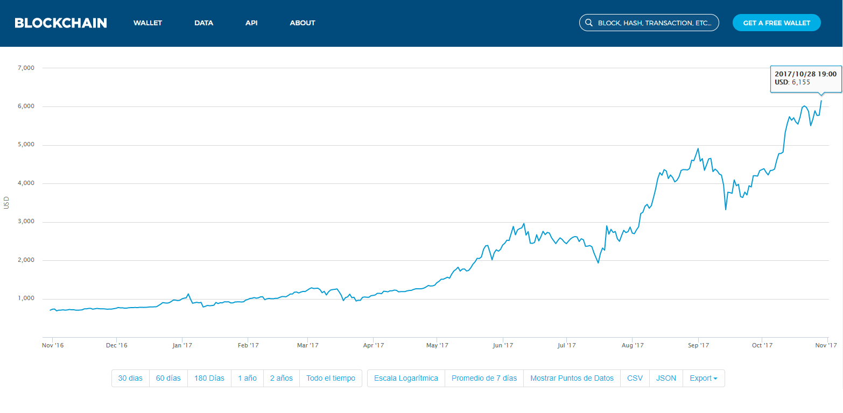Image resolution: width=843 pixels, height=413 pixels.
Task: Open the Wallet menu
Action: tap(147, 23)
